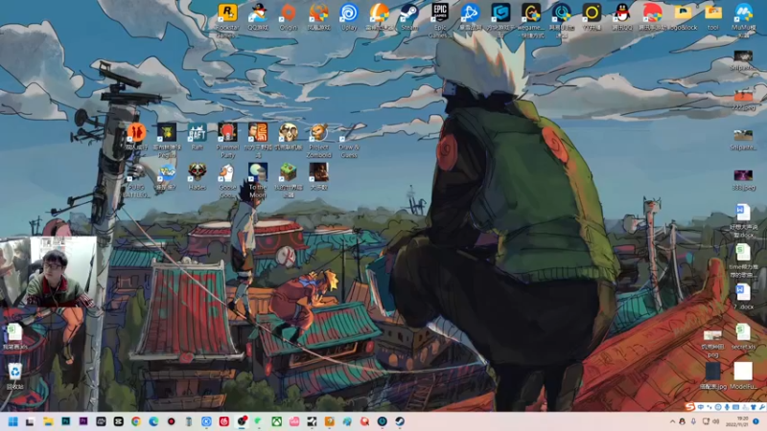The height and width of the screenshot is (431, 767).
Task: Open Premiere Pro from the taskbar
Action: coord(83,421)
